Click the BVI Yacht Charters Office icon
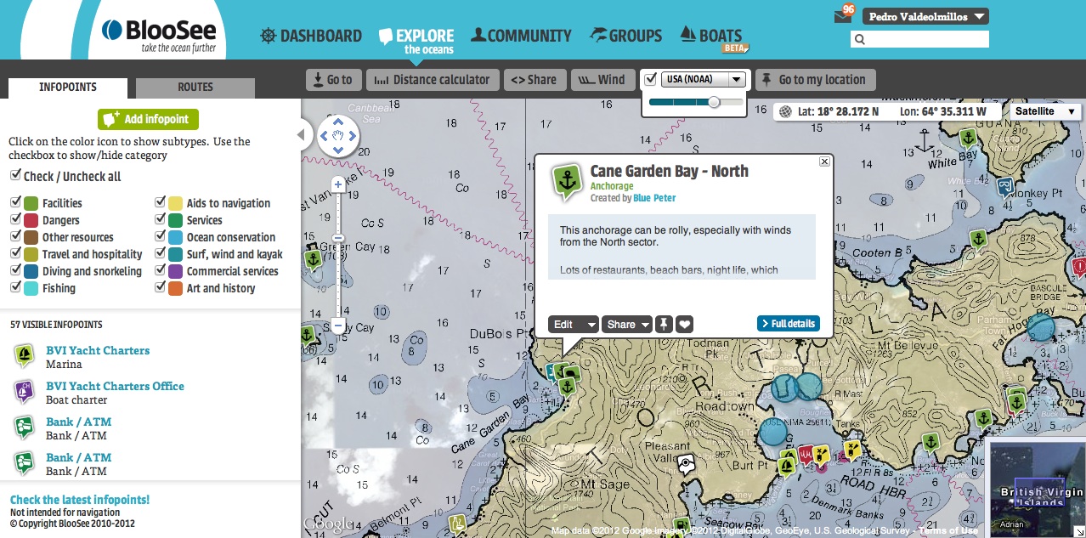1086x538 pixels. click(25, 392)
